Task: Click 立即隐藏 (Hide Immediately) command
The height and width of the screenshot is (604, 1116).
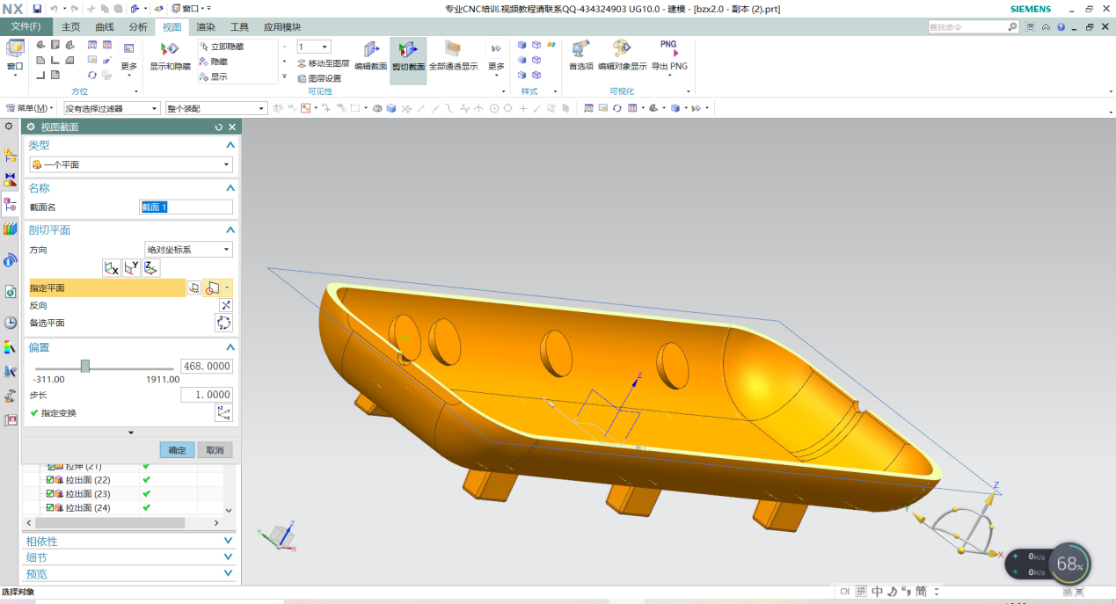Action: click(x=222, y=47)
